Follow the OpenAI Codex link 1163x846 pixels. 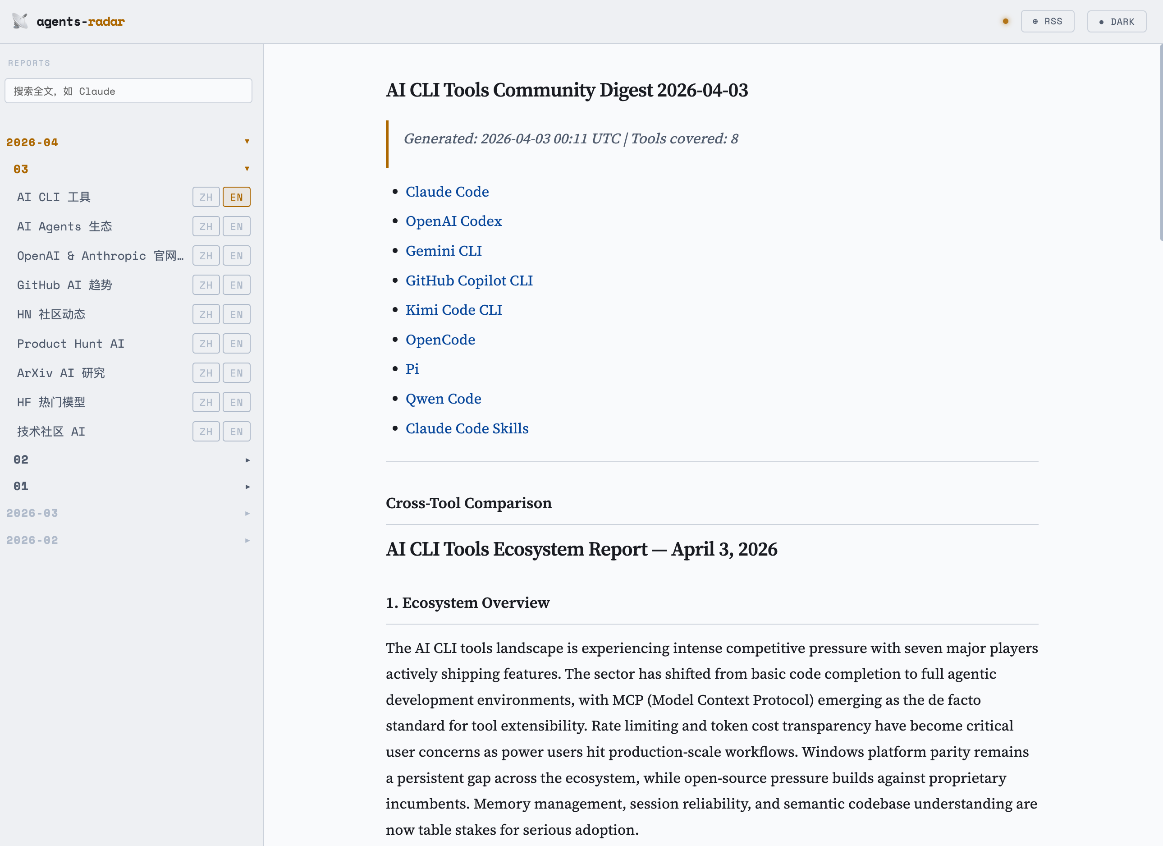pos(453,221)
